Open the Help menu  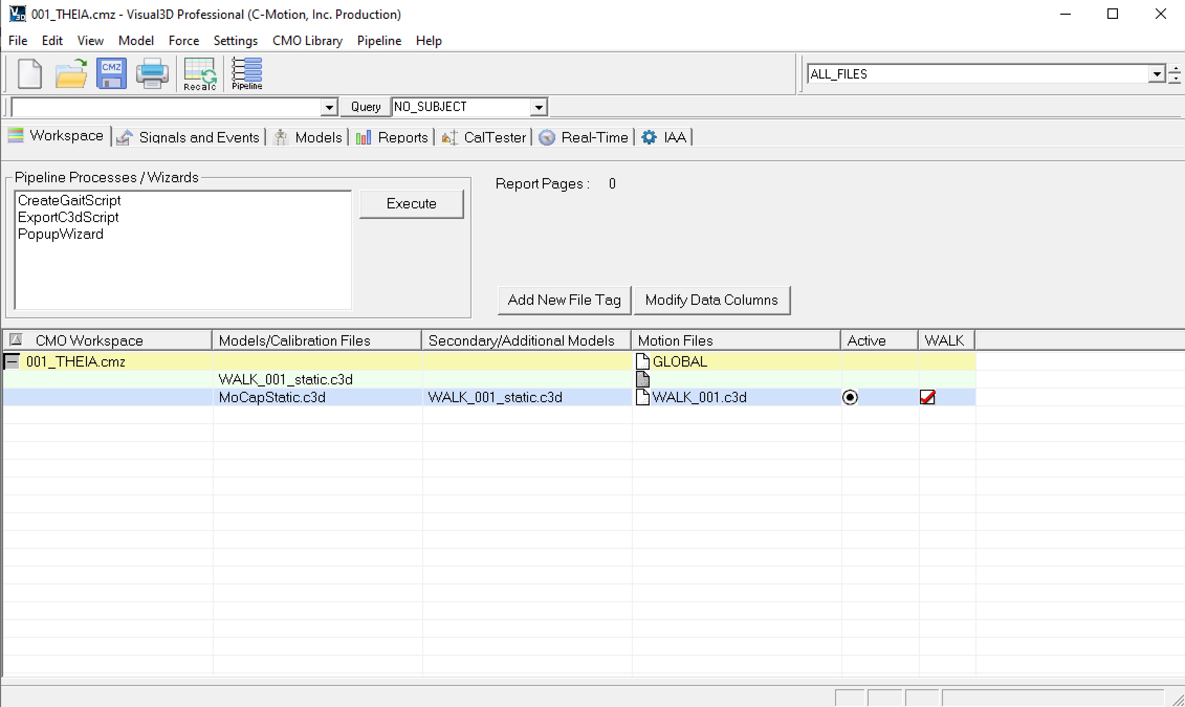[x=429, y=40]
